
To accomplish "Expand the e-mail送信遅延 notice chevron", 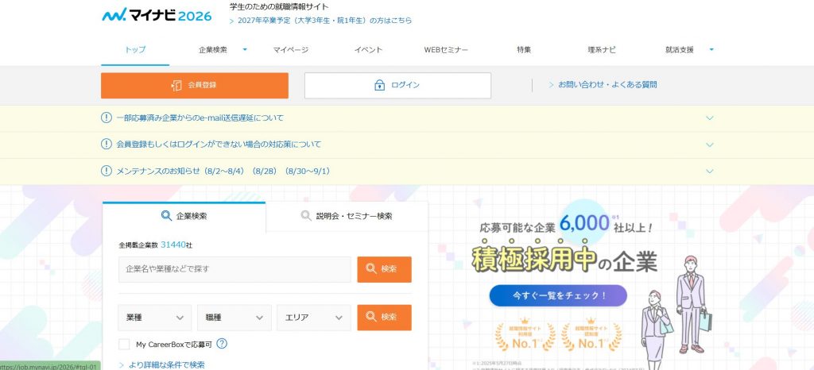I will [x=710, y=118].
